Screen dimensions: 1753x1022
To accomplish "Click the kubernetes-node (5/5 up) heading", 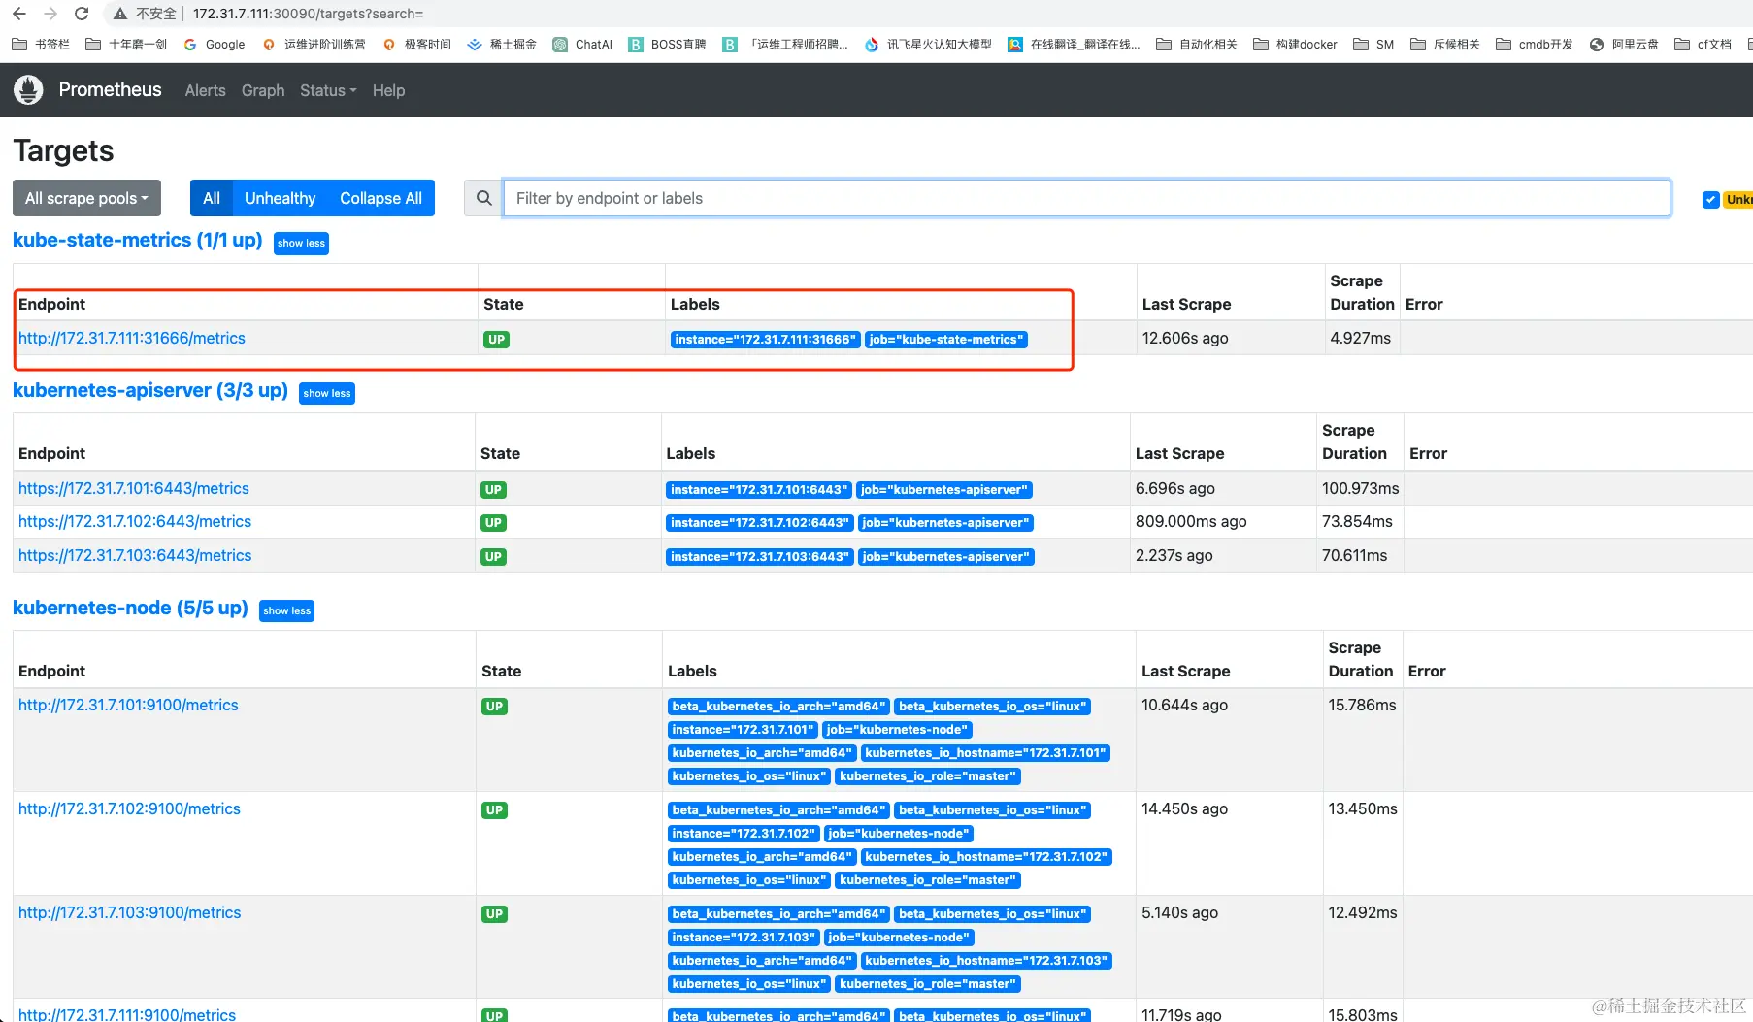I will pyautogui.click(x=130, y=608).
